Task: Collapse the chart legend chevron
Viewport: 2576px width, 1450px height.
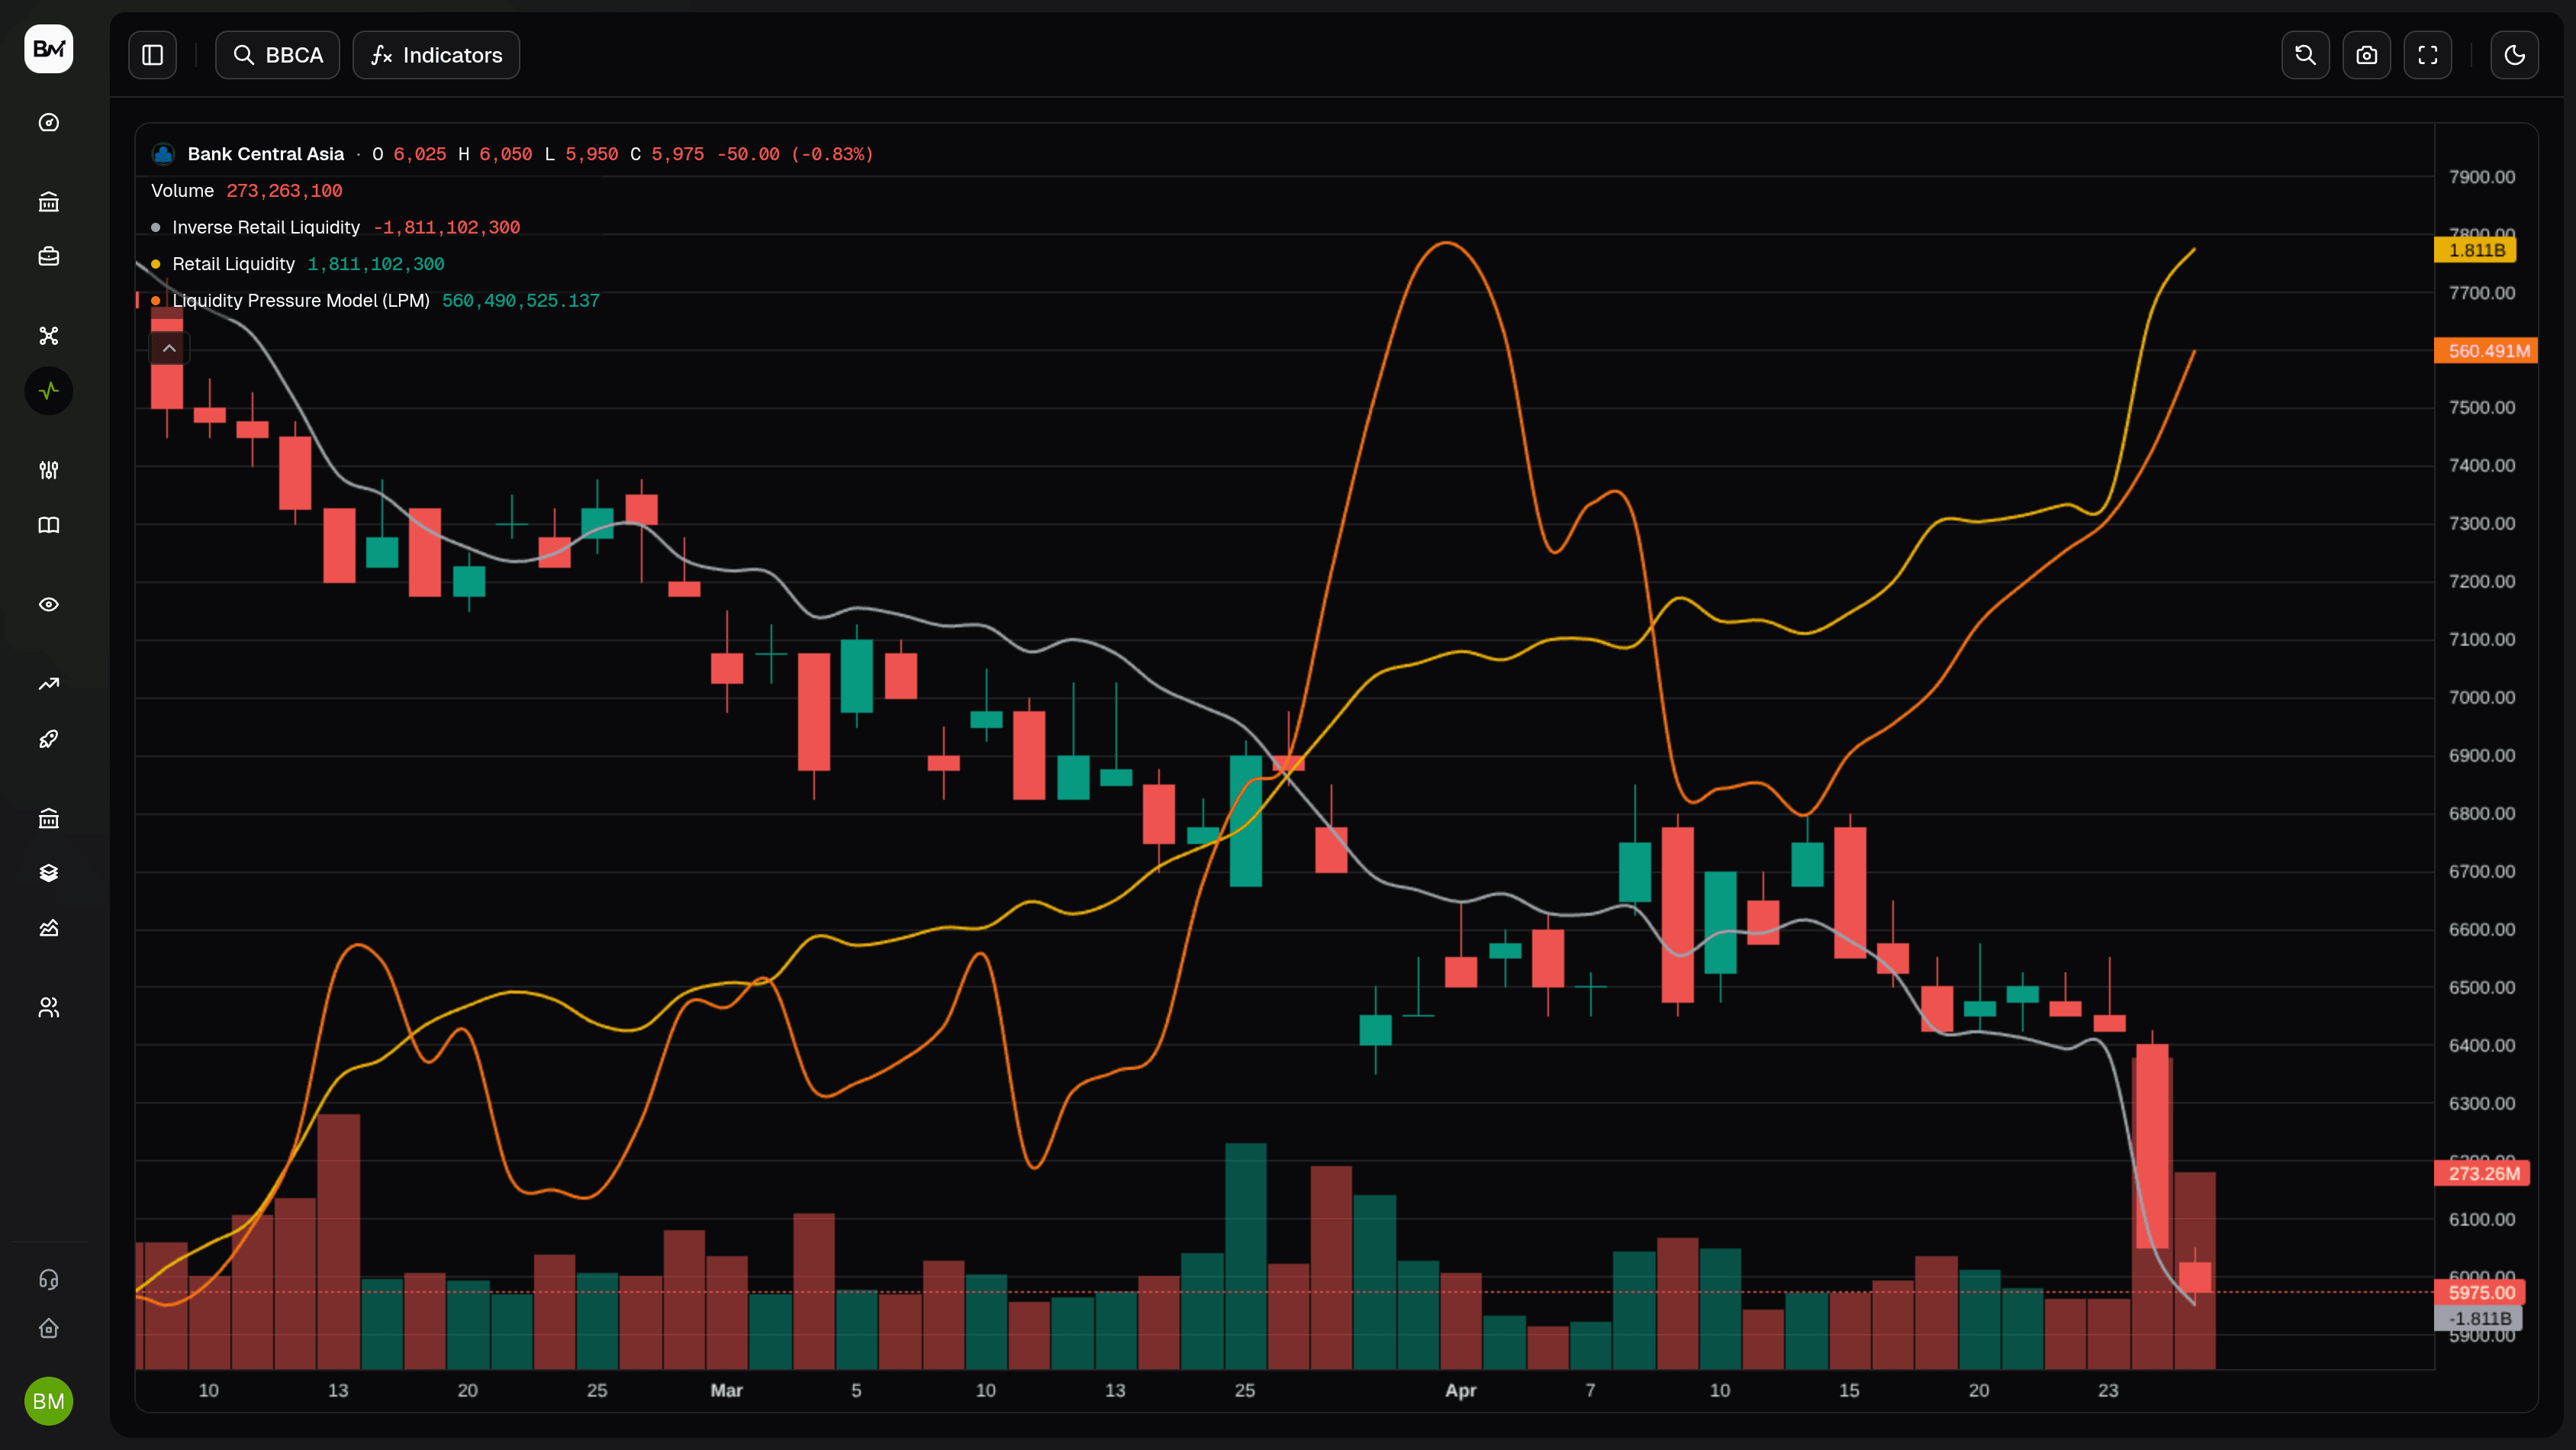Action: tap(170, 348)
